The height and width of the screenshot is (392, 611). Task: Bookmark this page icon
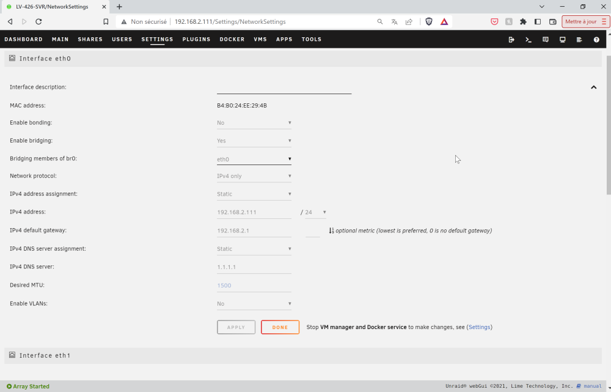pyautogui.click(x=106, y=21)
